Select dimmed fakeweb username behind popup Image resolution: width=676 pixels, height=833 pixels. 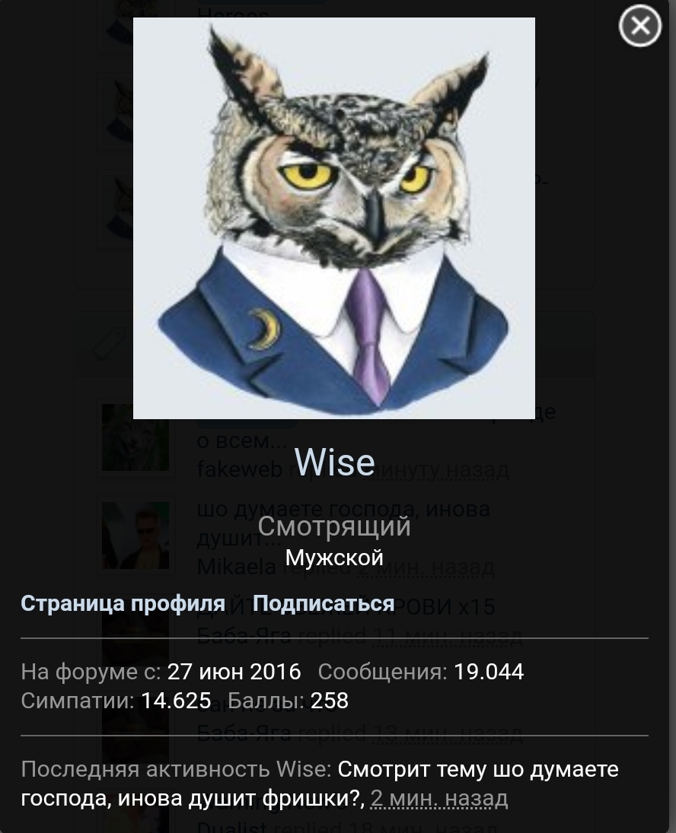pyautogui.click(x=239, y=469)
